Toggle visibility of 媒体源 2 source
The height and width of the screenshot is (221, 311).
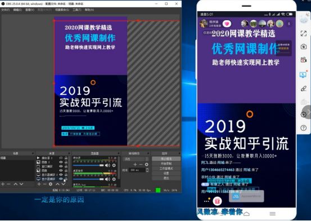61,158
